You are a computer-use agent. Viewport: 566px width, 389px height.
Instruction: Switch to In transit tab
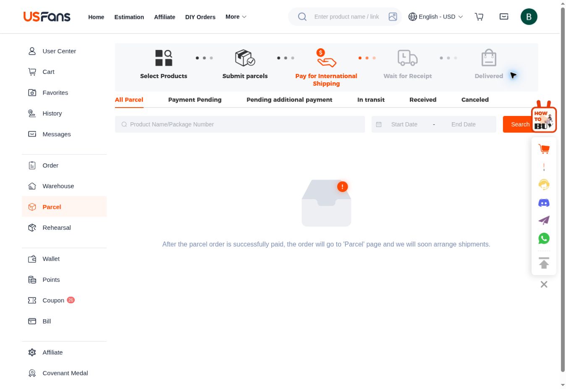click(x=371, y=100)
